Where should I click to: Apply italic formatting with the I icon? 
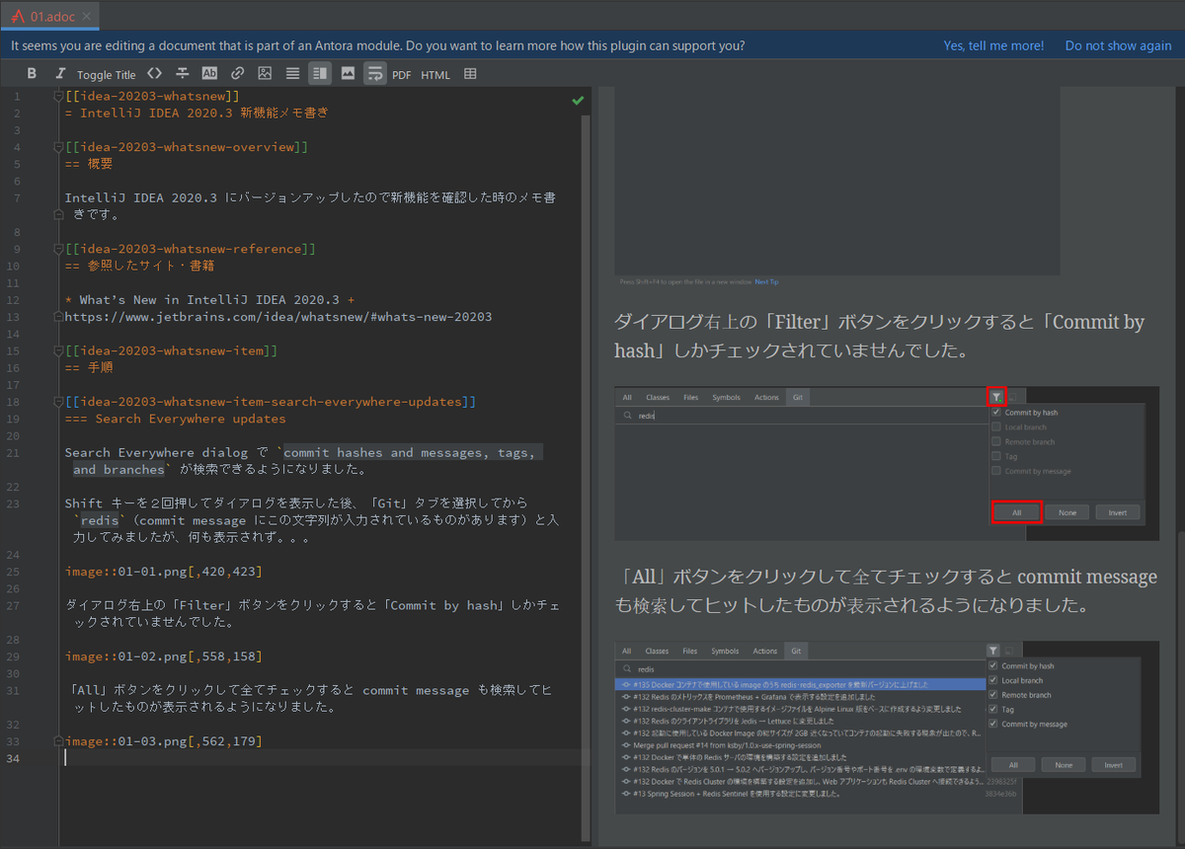(x=60, y=74)
